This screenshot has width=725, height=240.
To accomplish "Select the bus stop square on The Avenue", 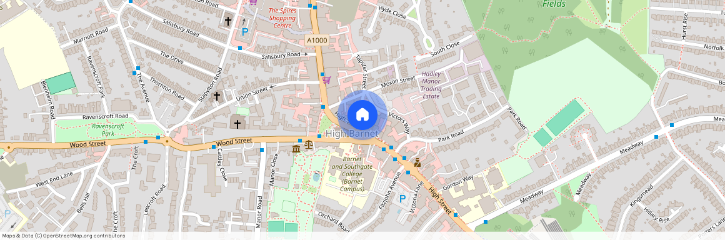I will pyautogui.click(x=134, y=74).
